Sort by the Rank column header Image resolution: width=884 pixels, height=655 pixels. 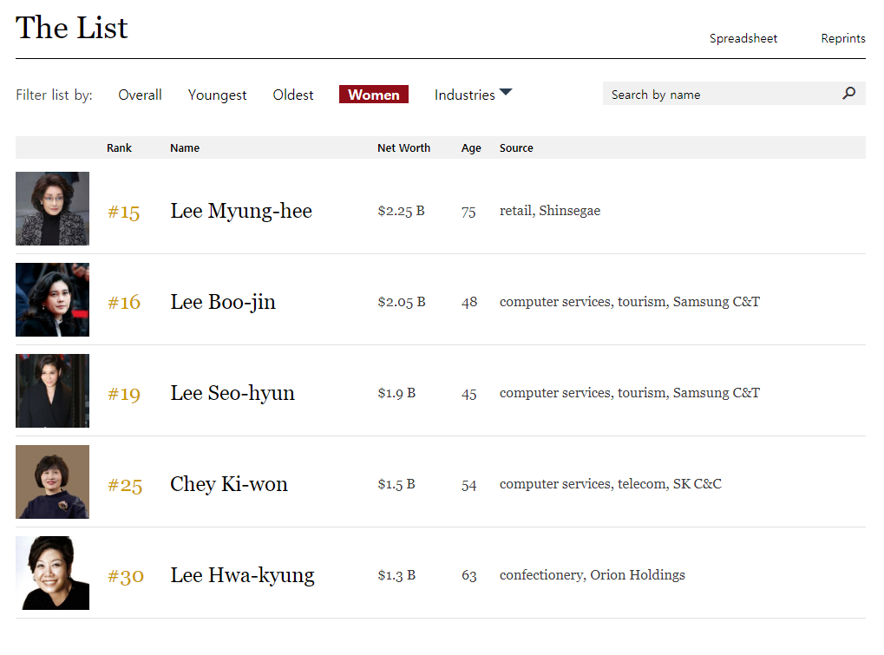(119, 147)
